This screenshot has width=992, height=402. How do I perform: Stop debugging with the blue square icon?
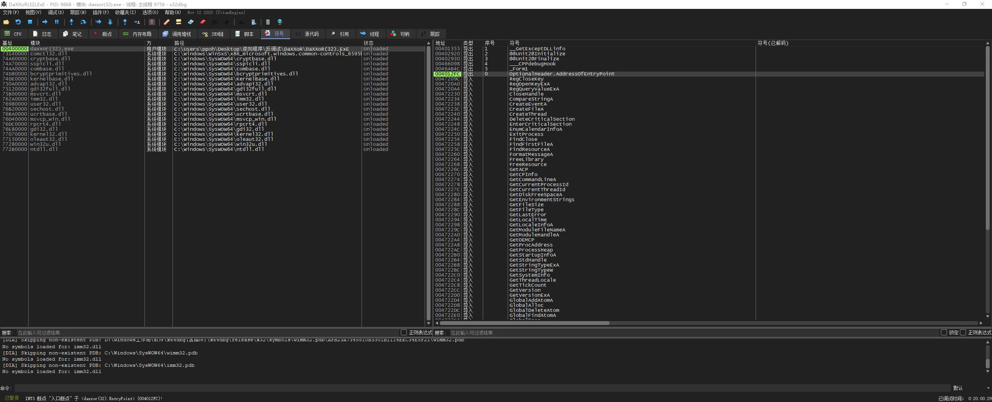[x=30, y=22]
